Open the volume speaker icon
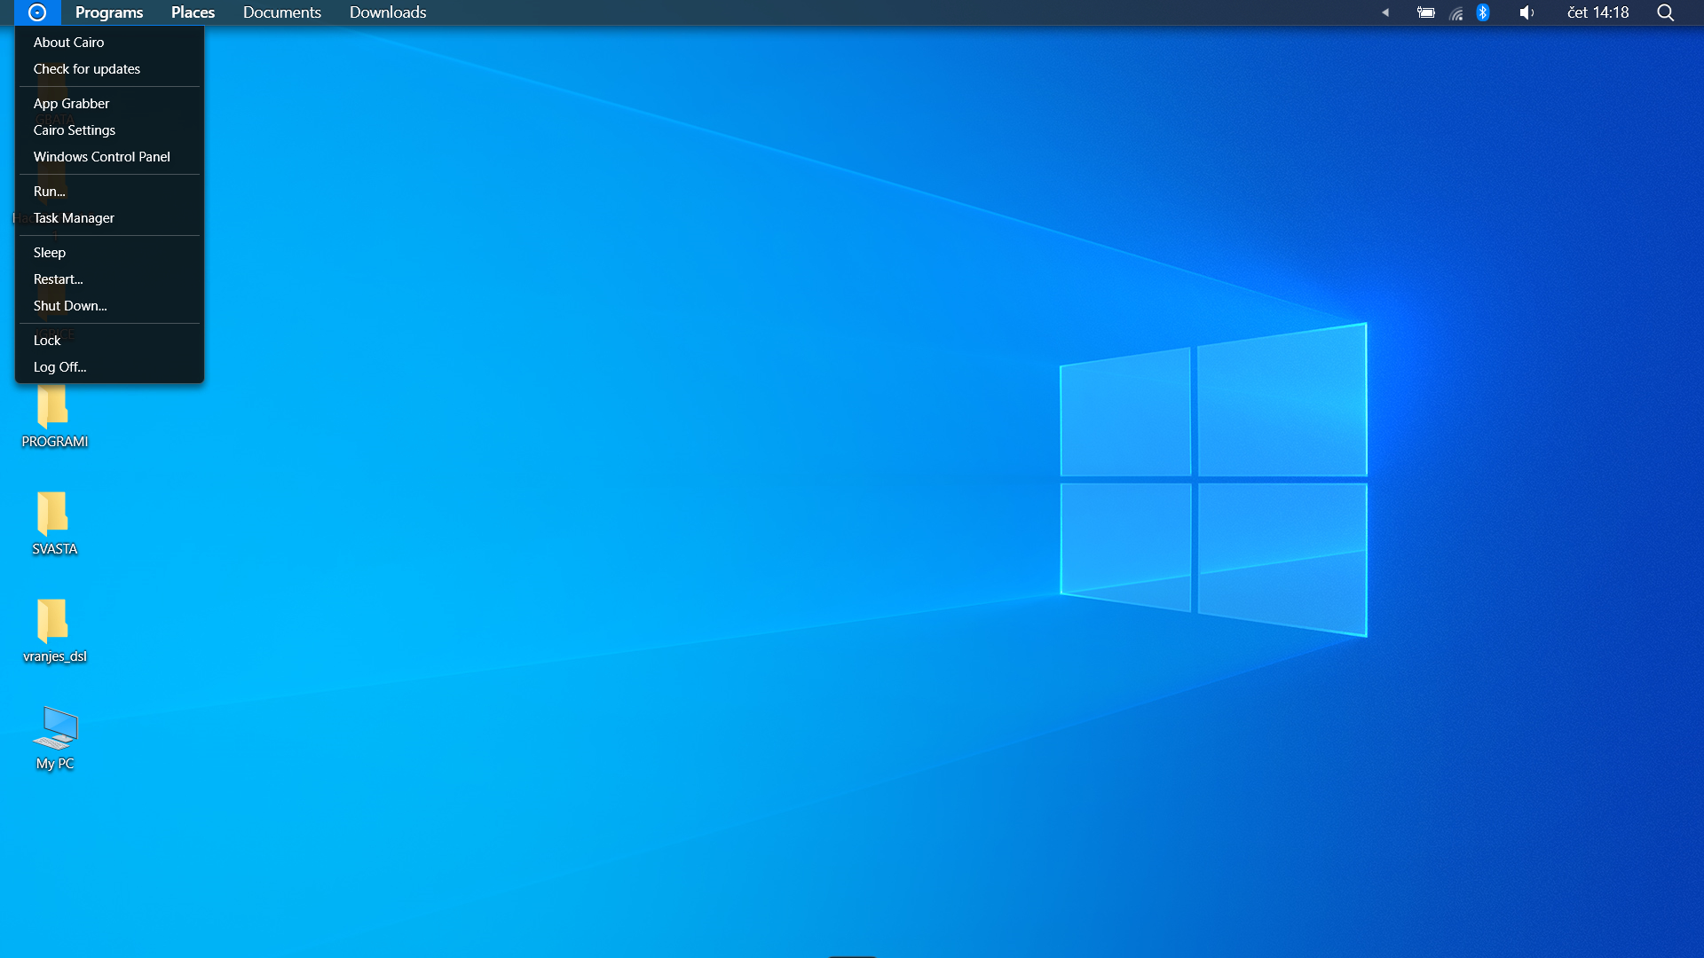1704x958 pixels. pyautogui.click(x=1526, y=12)
